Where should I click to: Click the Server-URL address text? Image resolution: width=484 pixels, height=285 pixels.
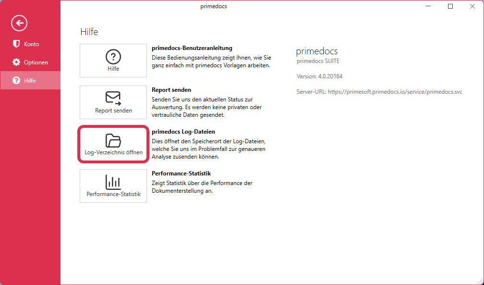(379, 92)
